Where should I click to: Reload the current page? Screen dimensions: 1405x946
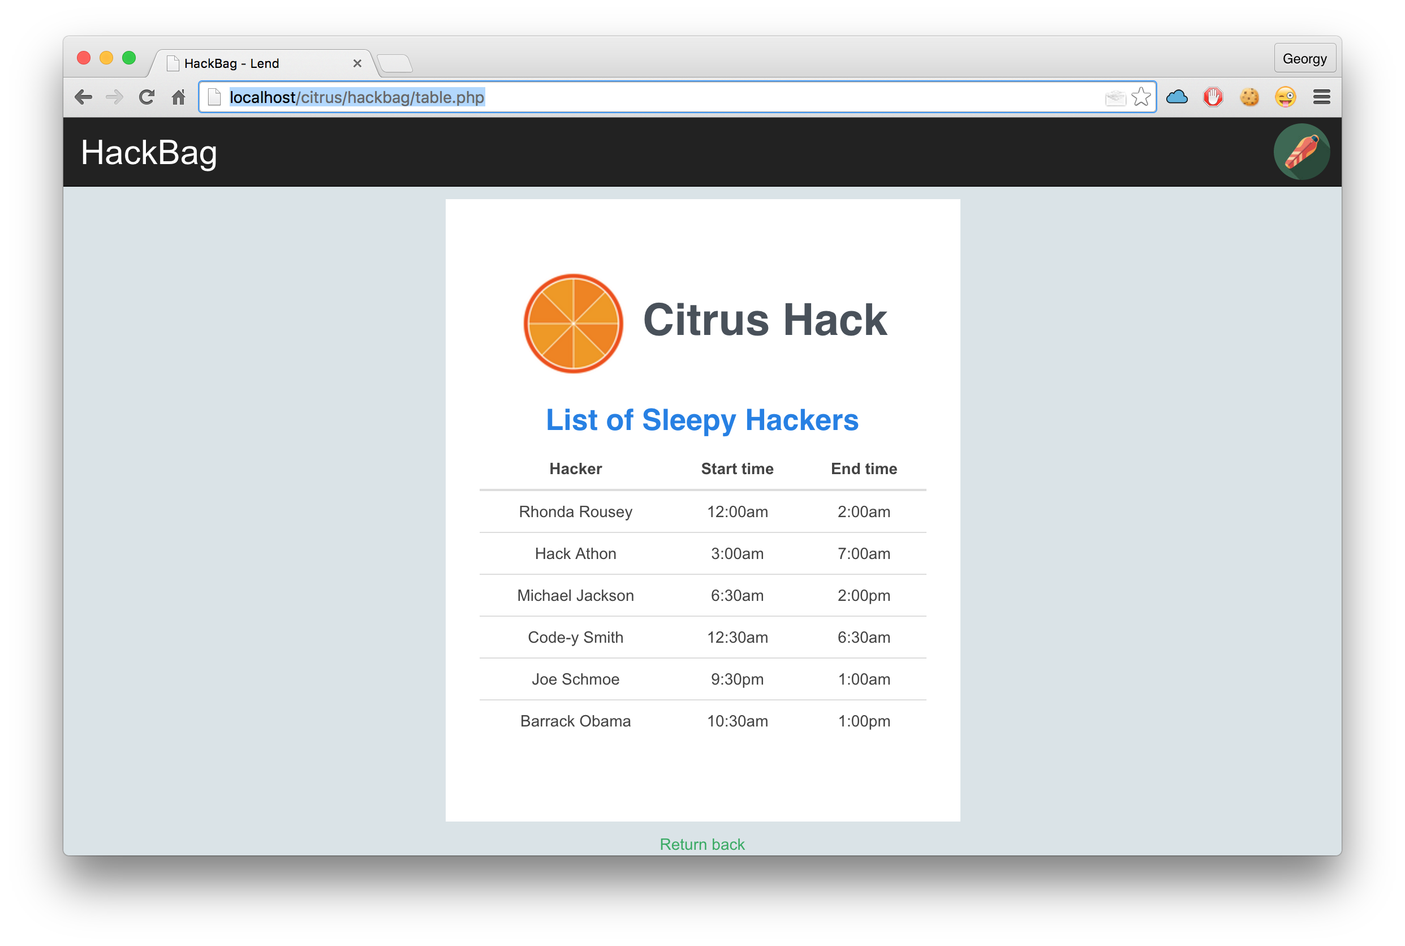click(x=146, y=97)
